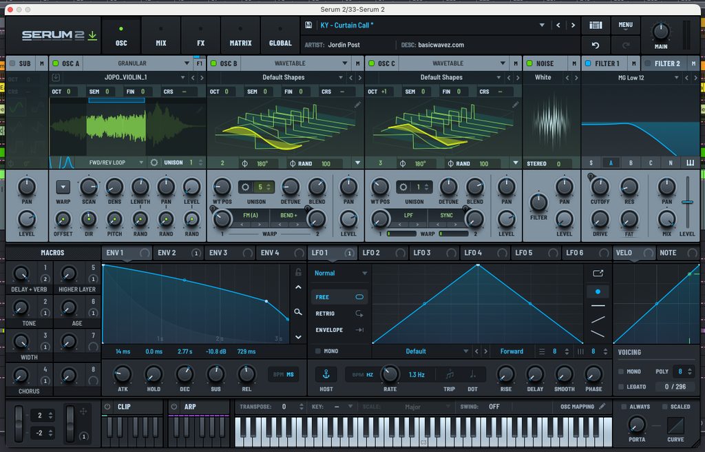The height and width of the screenshot is (452, 705).
Task: Disable OSC B enable switch
Action: tap(213, 63)
